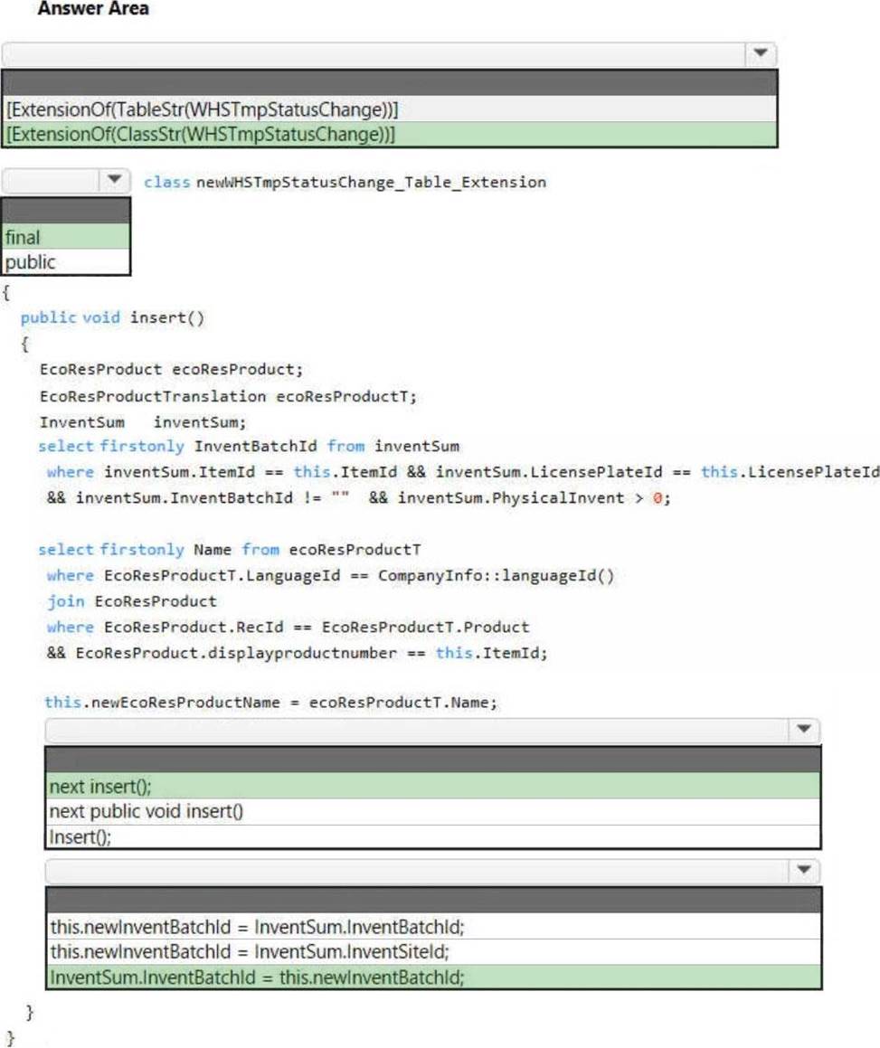The height and width of the screenshot is (1048, 880).
Task: Click blank dark entry above the TableStr option
Action: (389, 83)
